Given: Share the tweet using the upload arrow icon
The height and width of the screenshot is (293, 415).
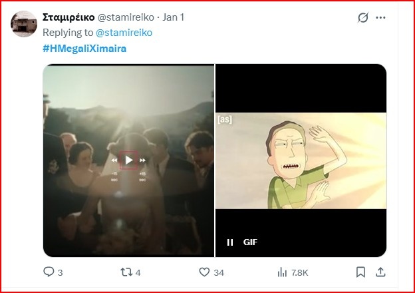Looking at the screenshot, I should pos(380,272).
